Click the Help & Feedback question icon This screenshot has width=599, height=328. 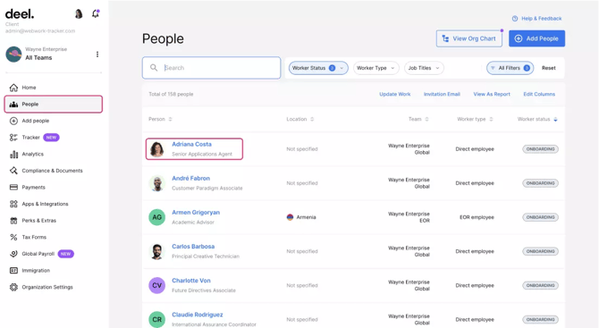point(515,19)
